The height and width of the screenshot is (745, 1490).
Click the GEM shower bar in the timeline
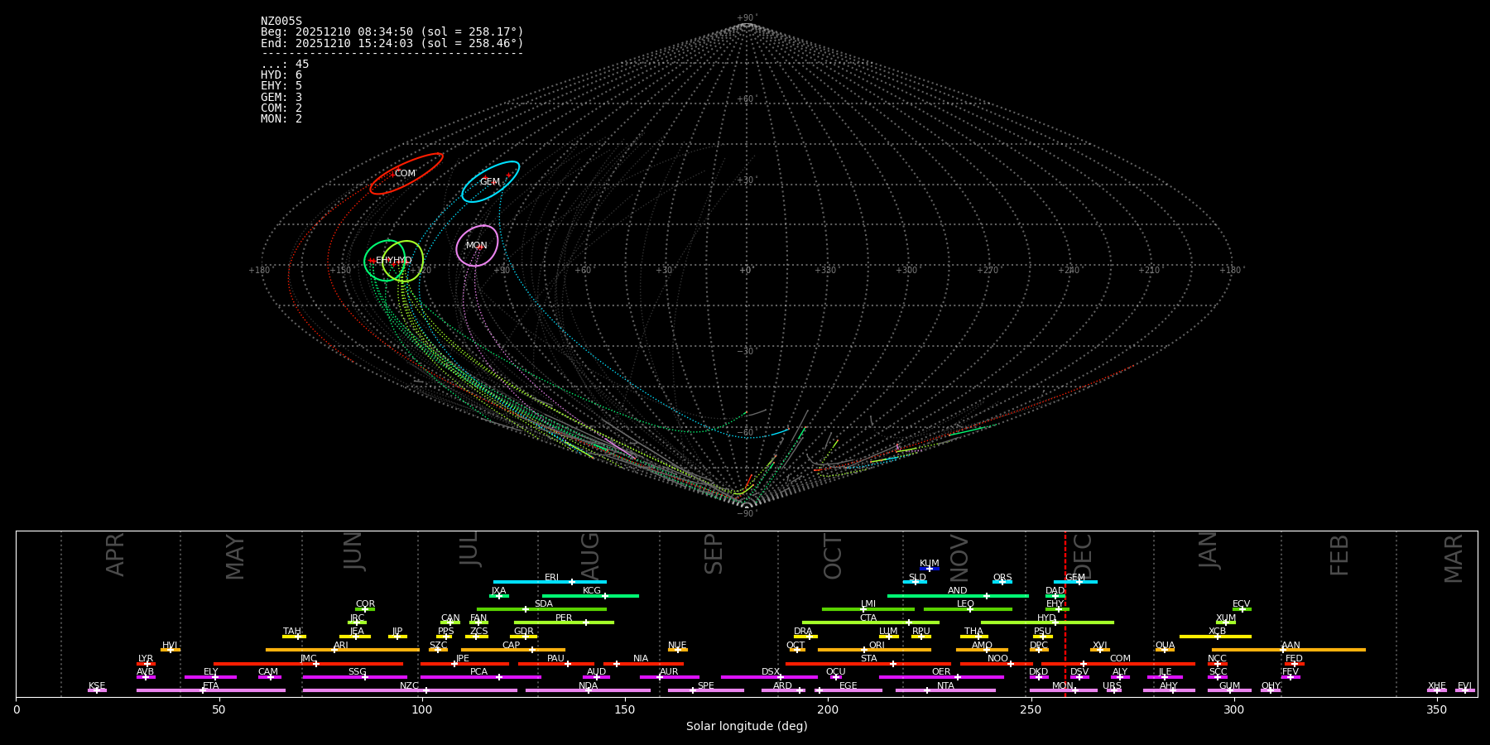(1075, 582)
